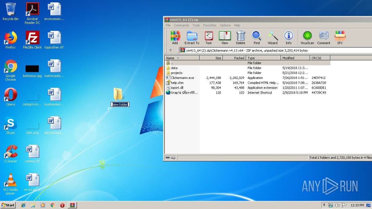Click the archive path address field
This screenshot has width=372, height=209.
pos(276,50)
